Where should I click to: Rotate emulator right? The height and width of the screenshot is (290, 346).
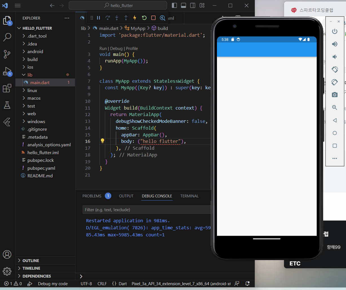(335, 82)
